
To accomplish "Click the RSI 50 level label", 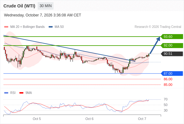I will tap(166, 105).
